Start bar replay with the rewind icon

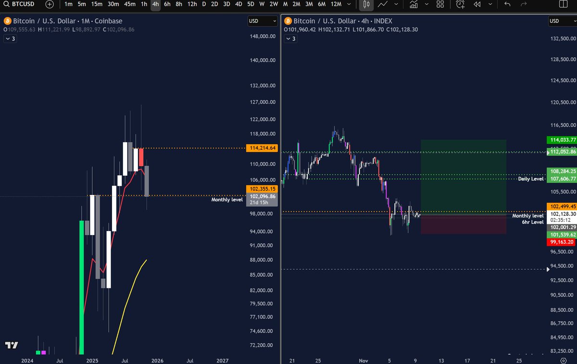[x=477, y=5]
